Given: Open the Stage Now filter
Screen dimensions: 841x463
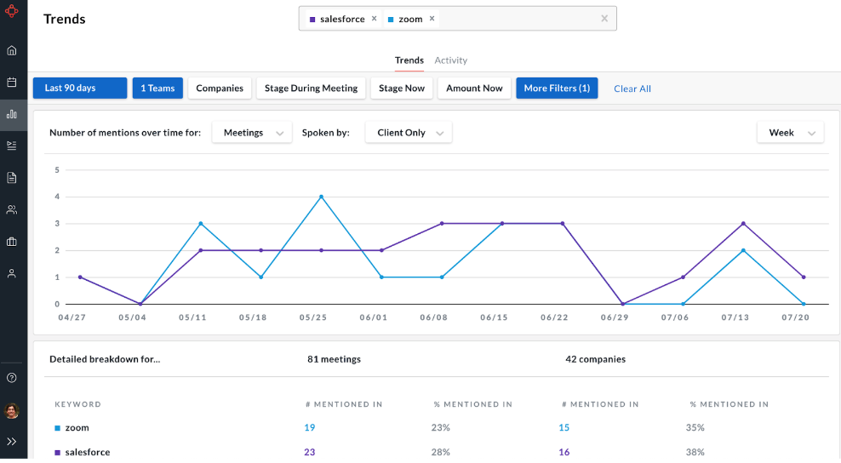Looking at the screenshot, I should pyautogui.click(x=402, y=88).
